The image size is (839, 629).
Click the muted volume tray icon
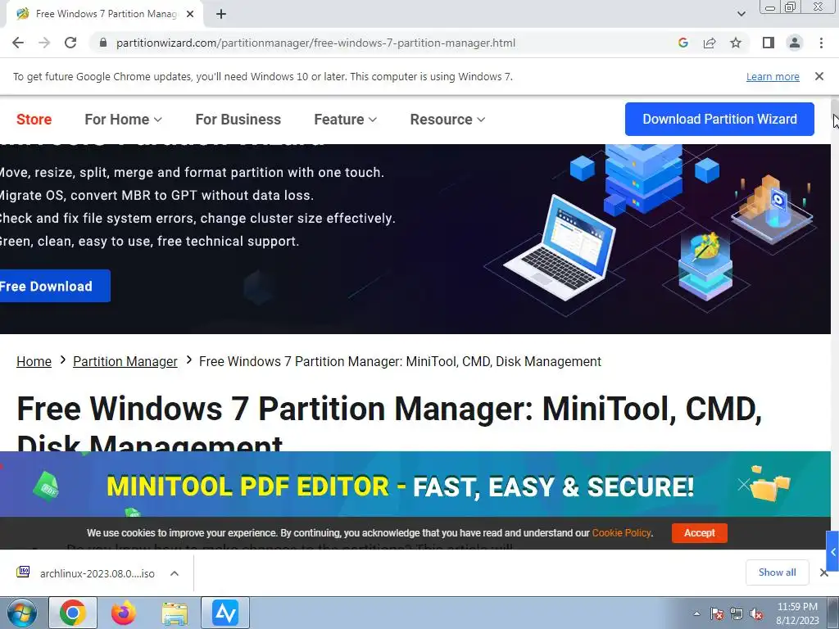(756, 613)
